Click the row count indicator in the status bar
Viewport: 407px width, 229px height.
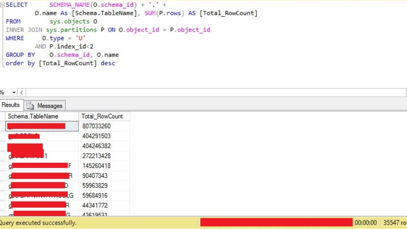(394, 223)
